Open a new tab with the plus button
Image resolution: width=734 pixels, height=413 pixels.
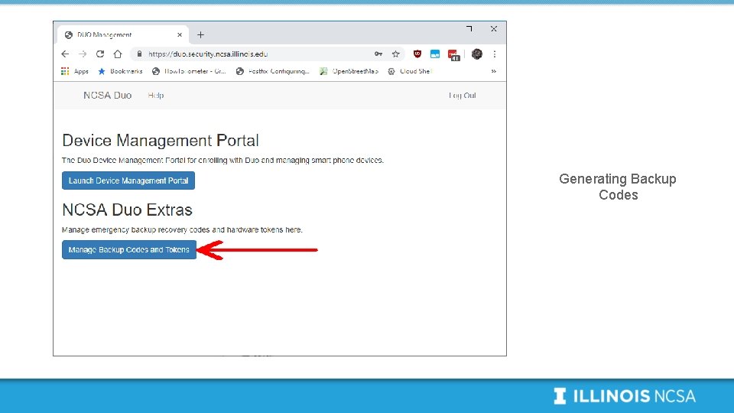(200, 34)
